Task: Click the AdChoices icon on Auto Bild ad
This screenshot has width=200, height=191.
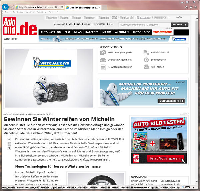Action: [x=185, y=119]
